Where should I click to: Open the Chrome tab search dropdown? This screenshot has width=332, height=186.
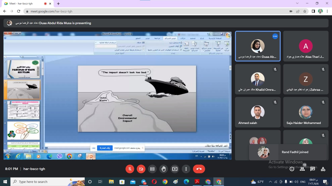tap(297, 3)
